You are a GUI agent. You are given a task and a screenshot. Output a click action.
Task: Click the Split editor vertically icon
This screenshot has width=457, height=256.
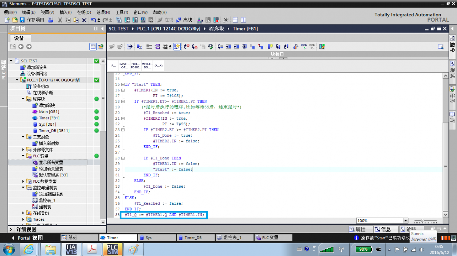[x=243, y=20]
